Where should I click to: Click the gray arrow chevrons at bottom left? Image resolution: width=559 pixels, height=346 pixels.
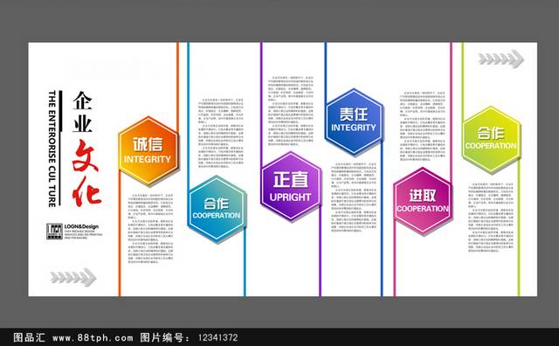[73, 277]
